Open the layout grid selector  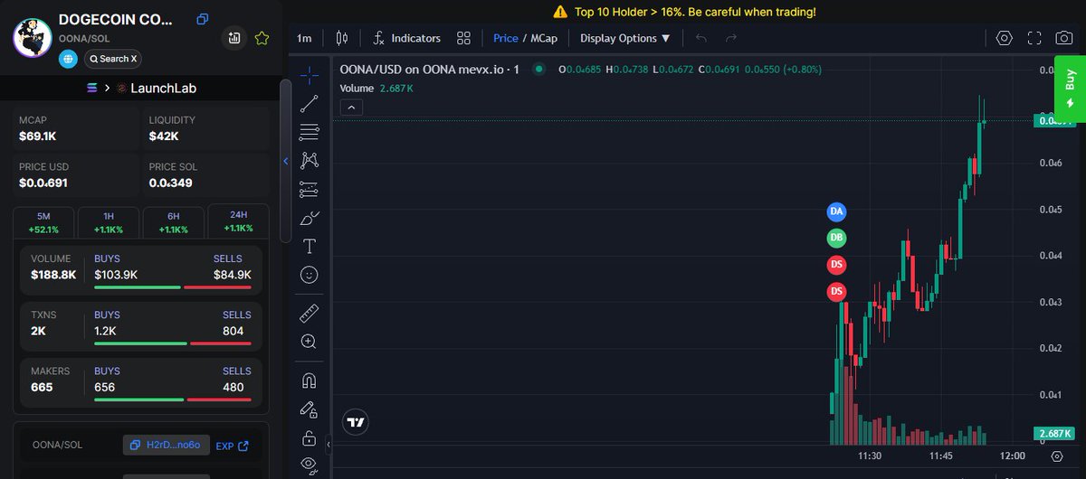(x=463, y=38)
